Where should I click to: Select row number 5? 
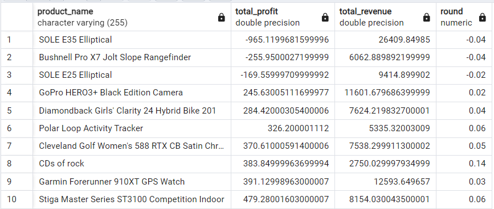(x=17, y=111)
